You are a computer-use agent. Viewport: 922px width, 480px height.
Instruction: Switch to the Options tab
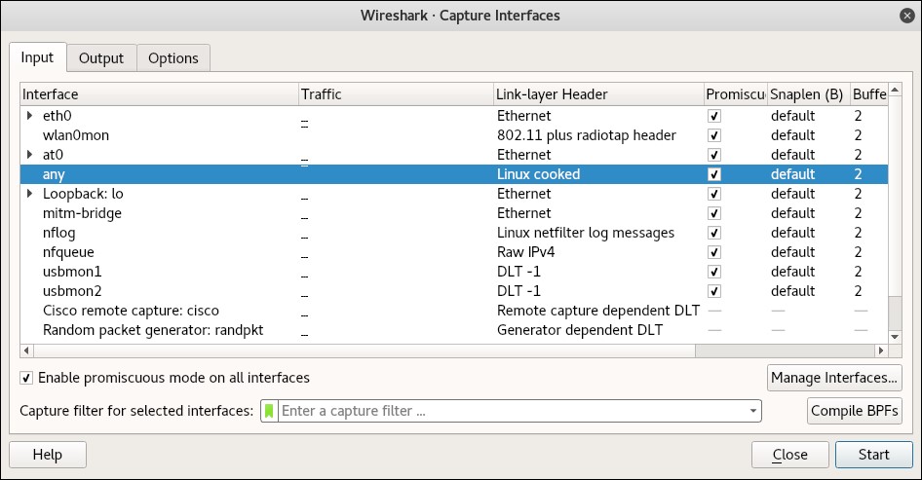pos(173,58)
